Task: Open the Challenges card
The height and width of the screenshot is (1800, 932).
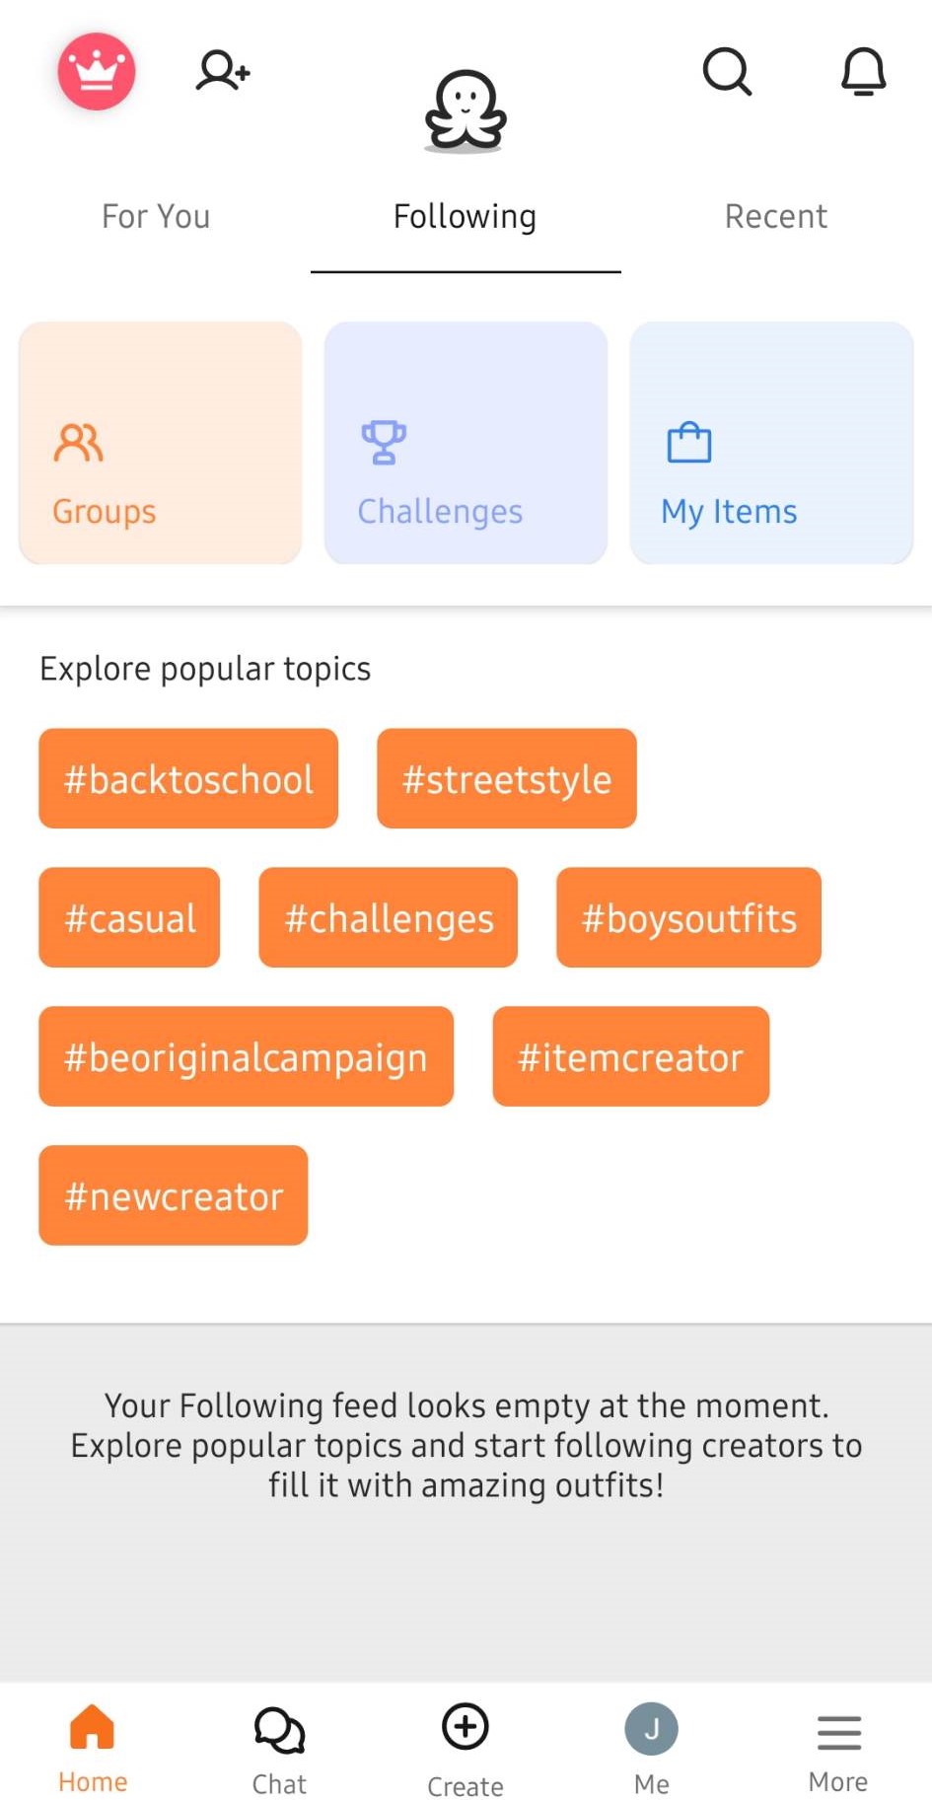Action: click(x=466, y=443)
